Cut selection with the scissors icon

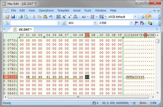click(x=34, y=17)
